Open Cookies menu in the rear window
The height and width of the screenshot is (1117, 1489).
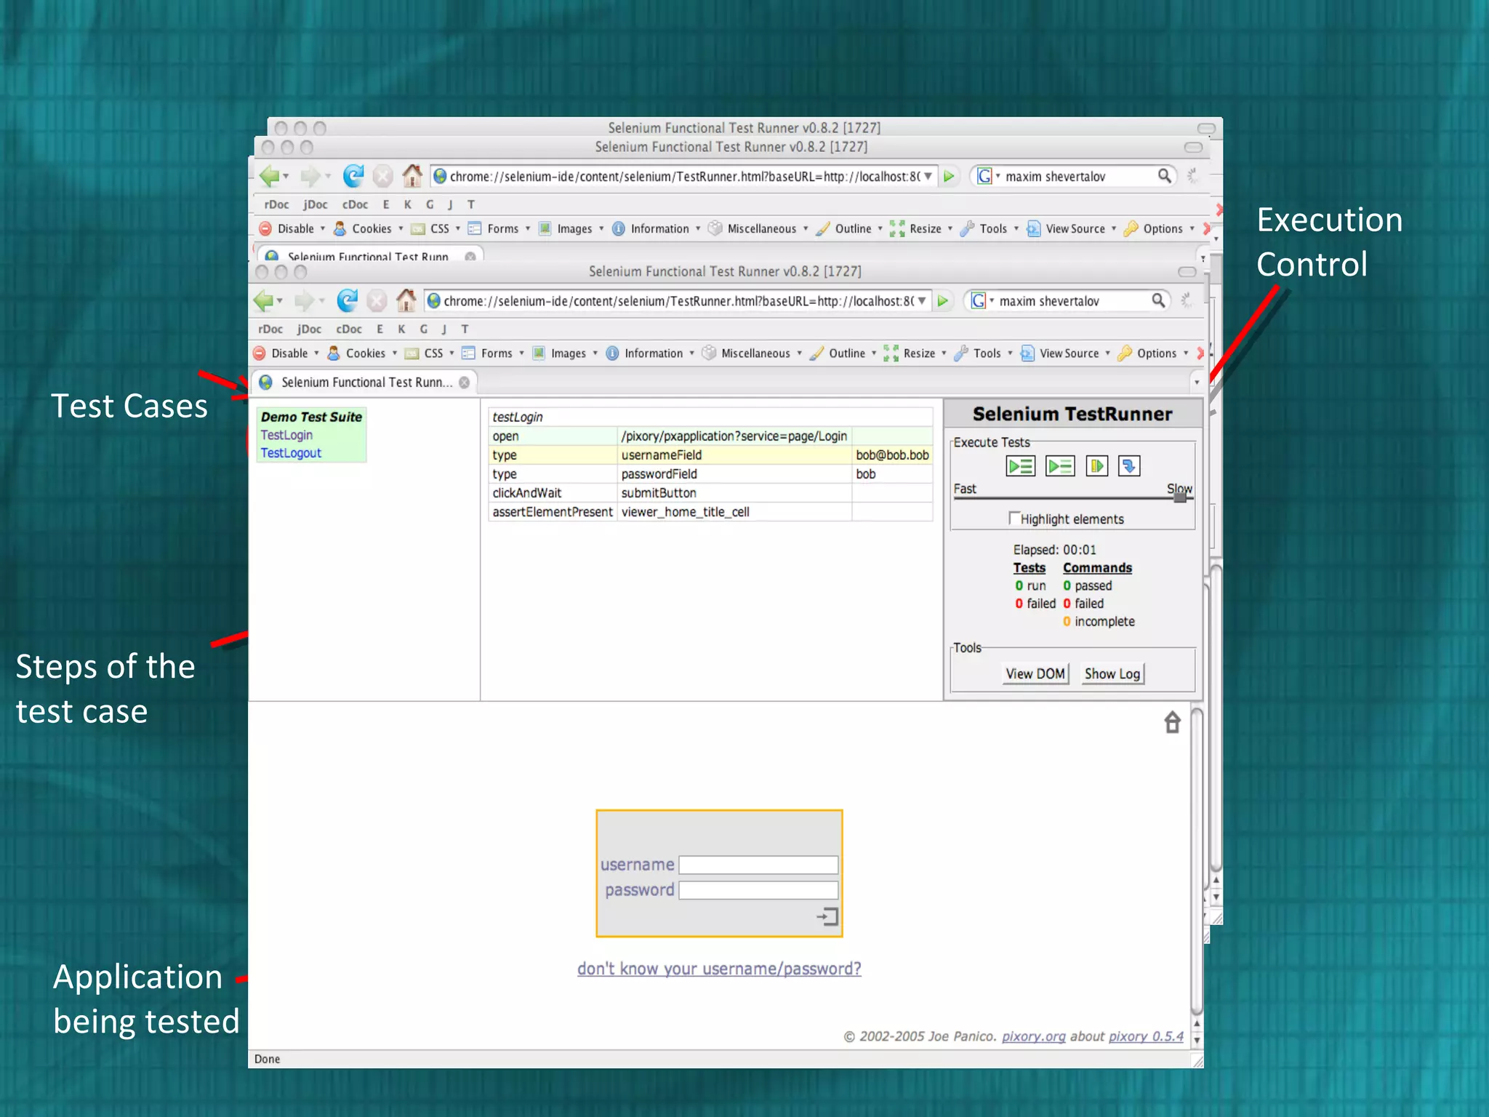coord(369,229)
